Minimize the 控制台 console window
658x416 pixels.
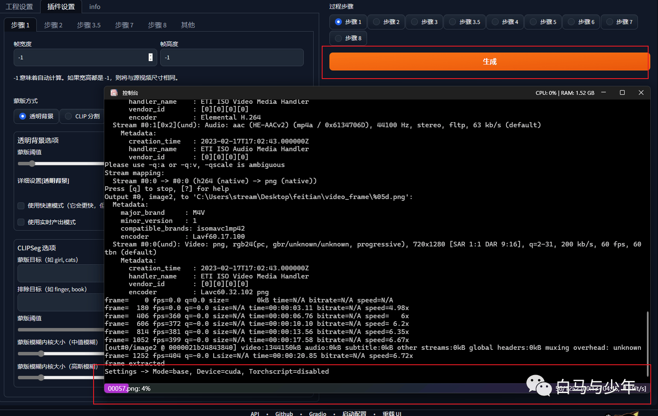(603, 93)
